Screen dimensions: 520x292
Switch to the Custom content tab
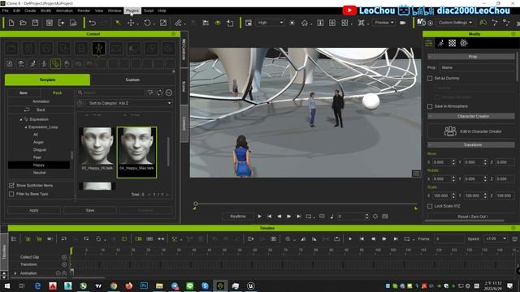pos(132,79)
